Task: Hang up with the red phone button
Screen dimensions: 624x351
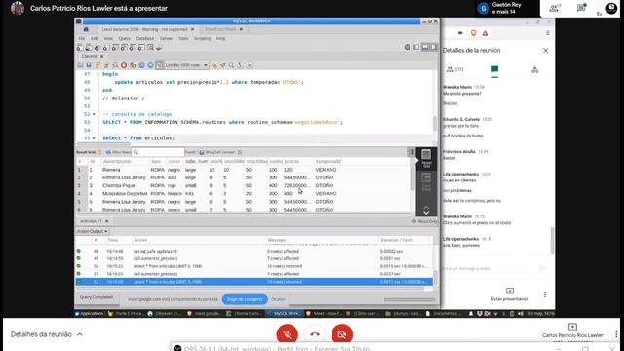Action: [x=314, y=334]
